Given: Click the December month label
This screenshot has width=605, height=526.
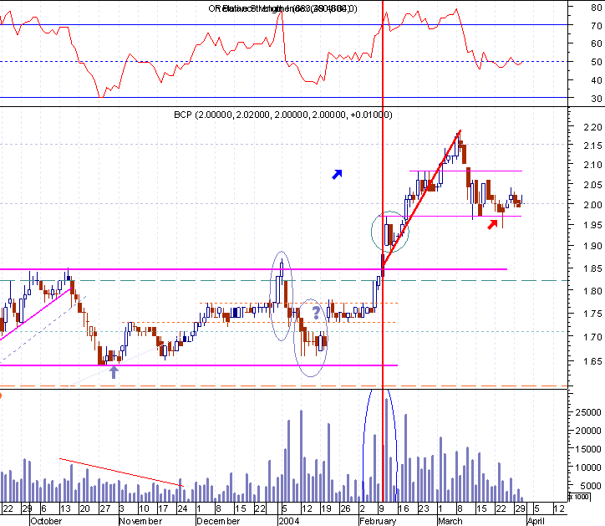Looking at the screenshot, I should (x=218, y=521).
